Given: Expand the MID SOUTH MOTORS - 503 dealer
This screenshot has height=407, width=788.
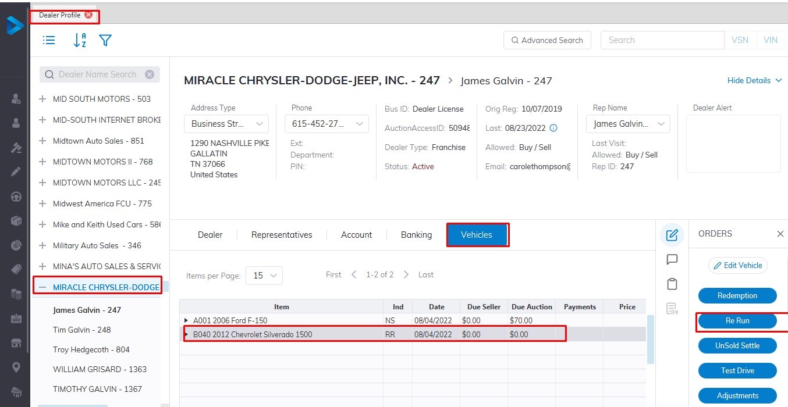Looking at the screenshot, I should [42, 99].
